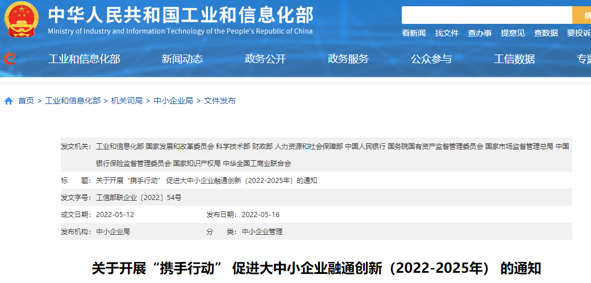
Task: Open the 公众参与 navigation menu
Action: click(x=431, y=59)
